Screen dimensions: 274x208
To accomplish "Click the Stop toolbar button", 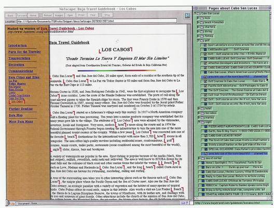I will (x=107, y=15).
